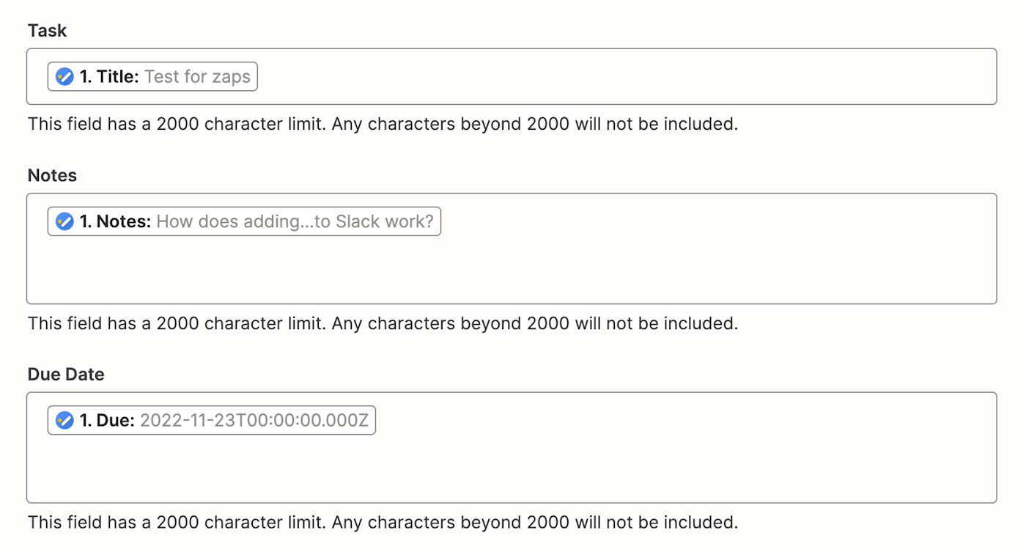Click the 2022-11-23T00:00:00.000Z date value
This screenshot has width=1026, height=552.
pyautogui.click(x=254, y=420)
